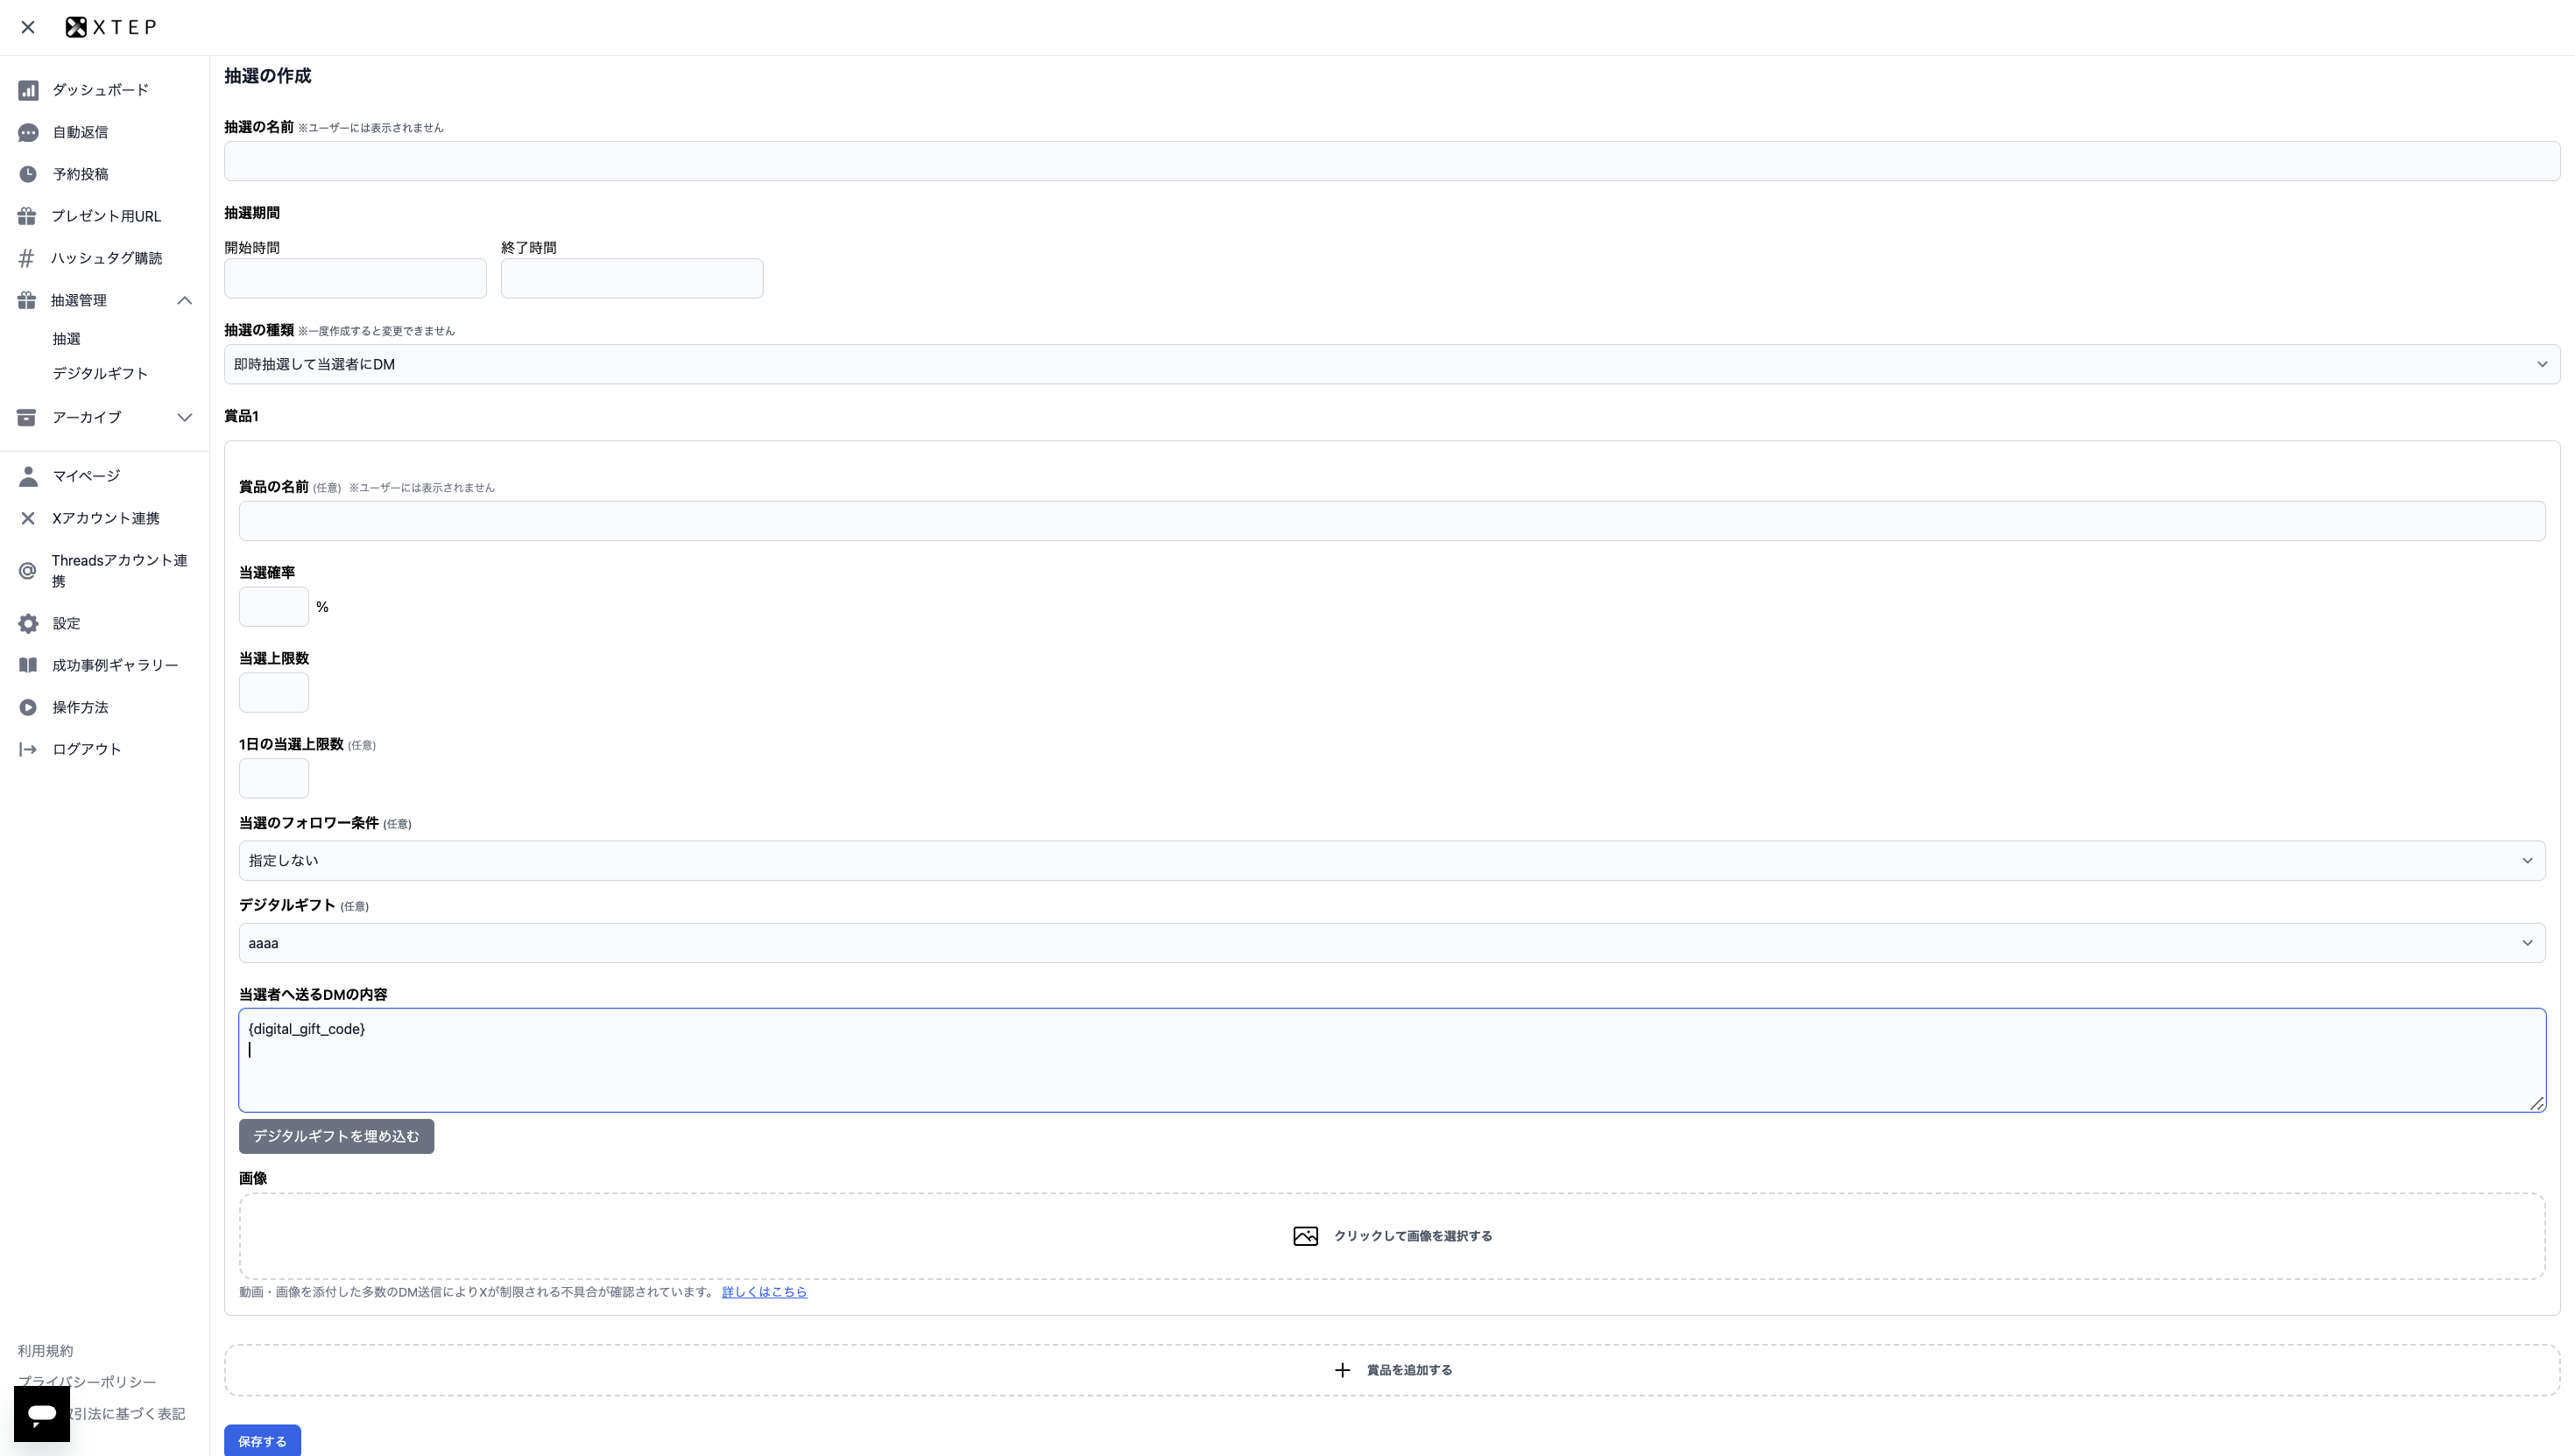Click the 抽選管理 gift icon
This screenshot has width=2575, height=1456.
[x=27, y=300]
